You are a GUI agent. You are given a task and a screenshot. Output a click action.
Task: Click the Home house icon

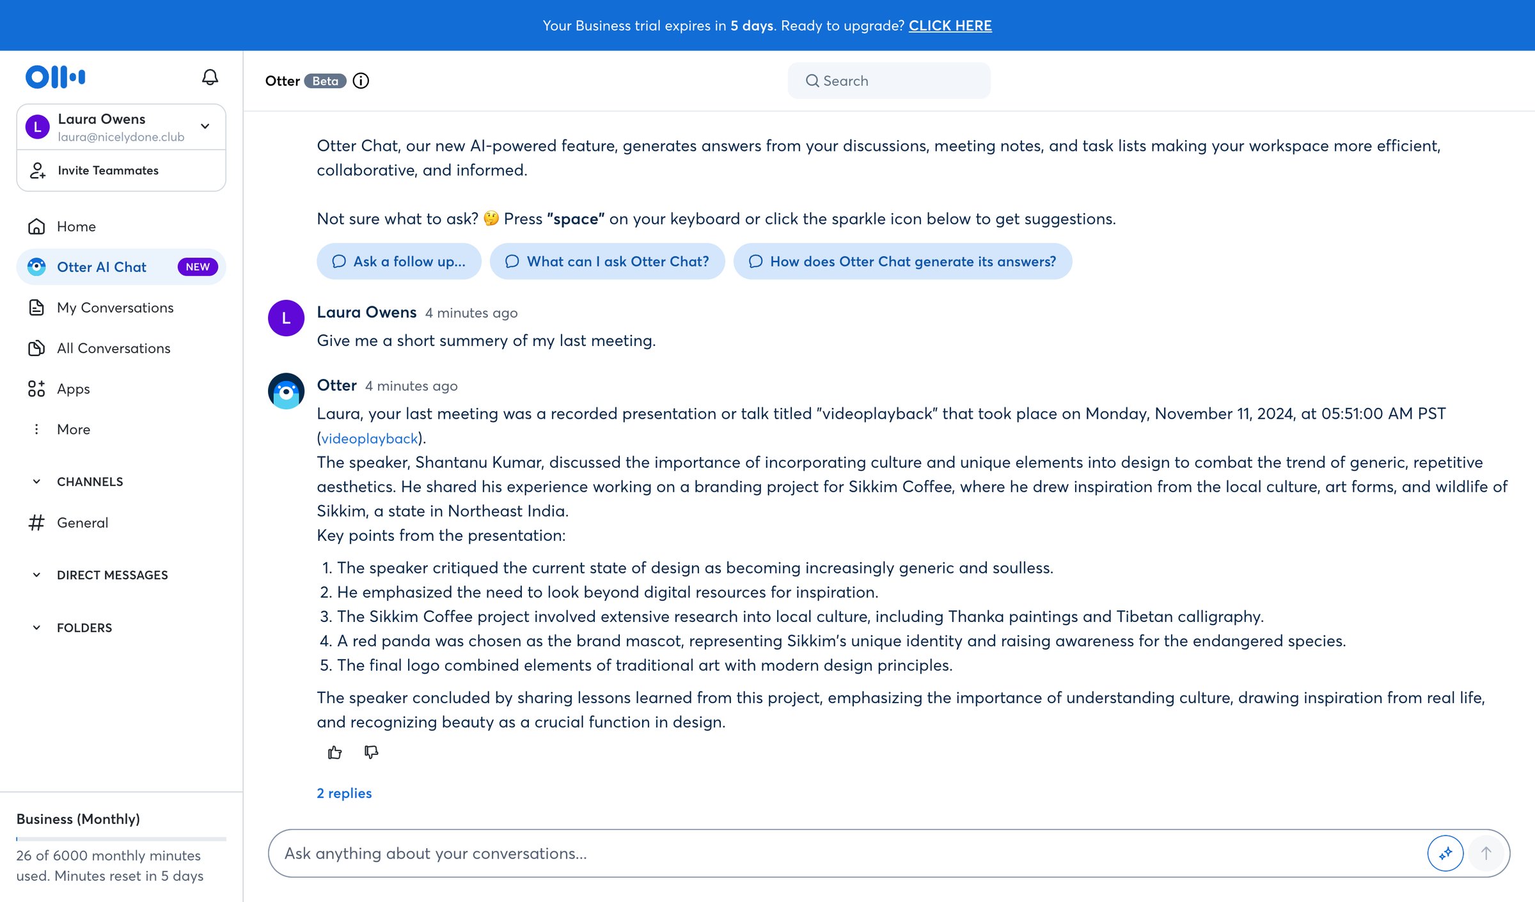(x=36, y=226)
